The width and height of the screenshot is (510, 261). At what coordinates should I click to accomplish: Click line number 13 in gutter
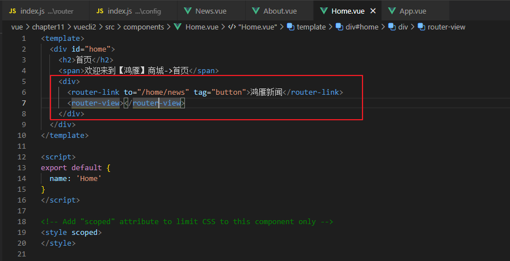coord(22,168)
